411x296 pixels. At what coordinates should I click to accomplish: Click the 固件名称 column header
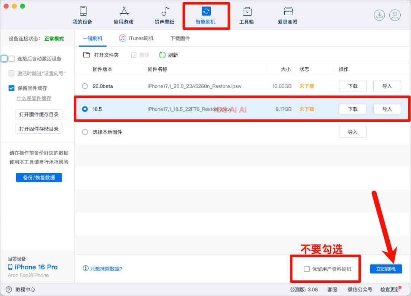tap(157, 69)
